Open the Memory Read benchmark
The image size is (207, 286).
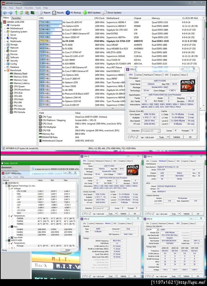20,73
